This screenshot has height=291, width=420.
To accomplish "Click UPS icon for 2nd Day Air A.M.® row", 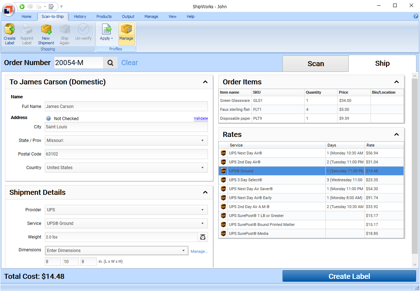I will (223, 207).
